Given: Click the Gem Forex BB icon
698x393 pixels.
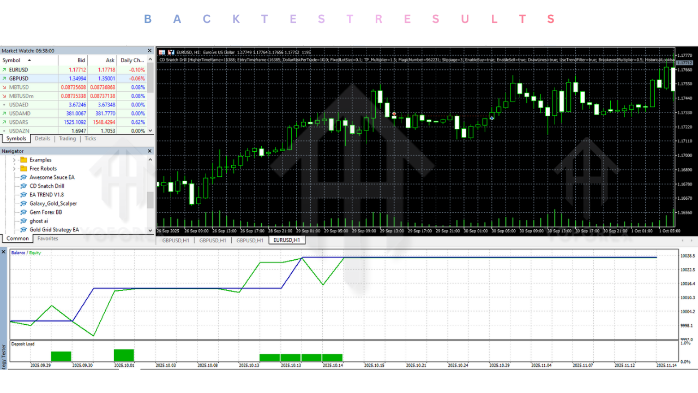Looking at the screenshot, I should (23, 212).
